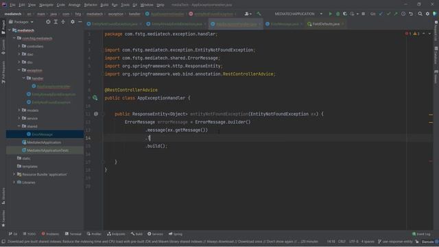Build project with the hammer icon
439x247 pixels.
click(259, 14)
